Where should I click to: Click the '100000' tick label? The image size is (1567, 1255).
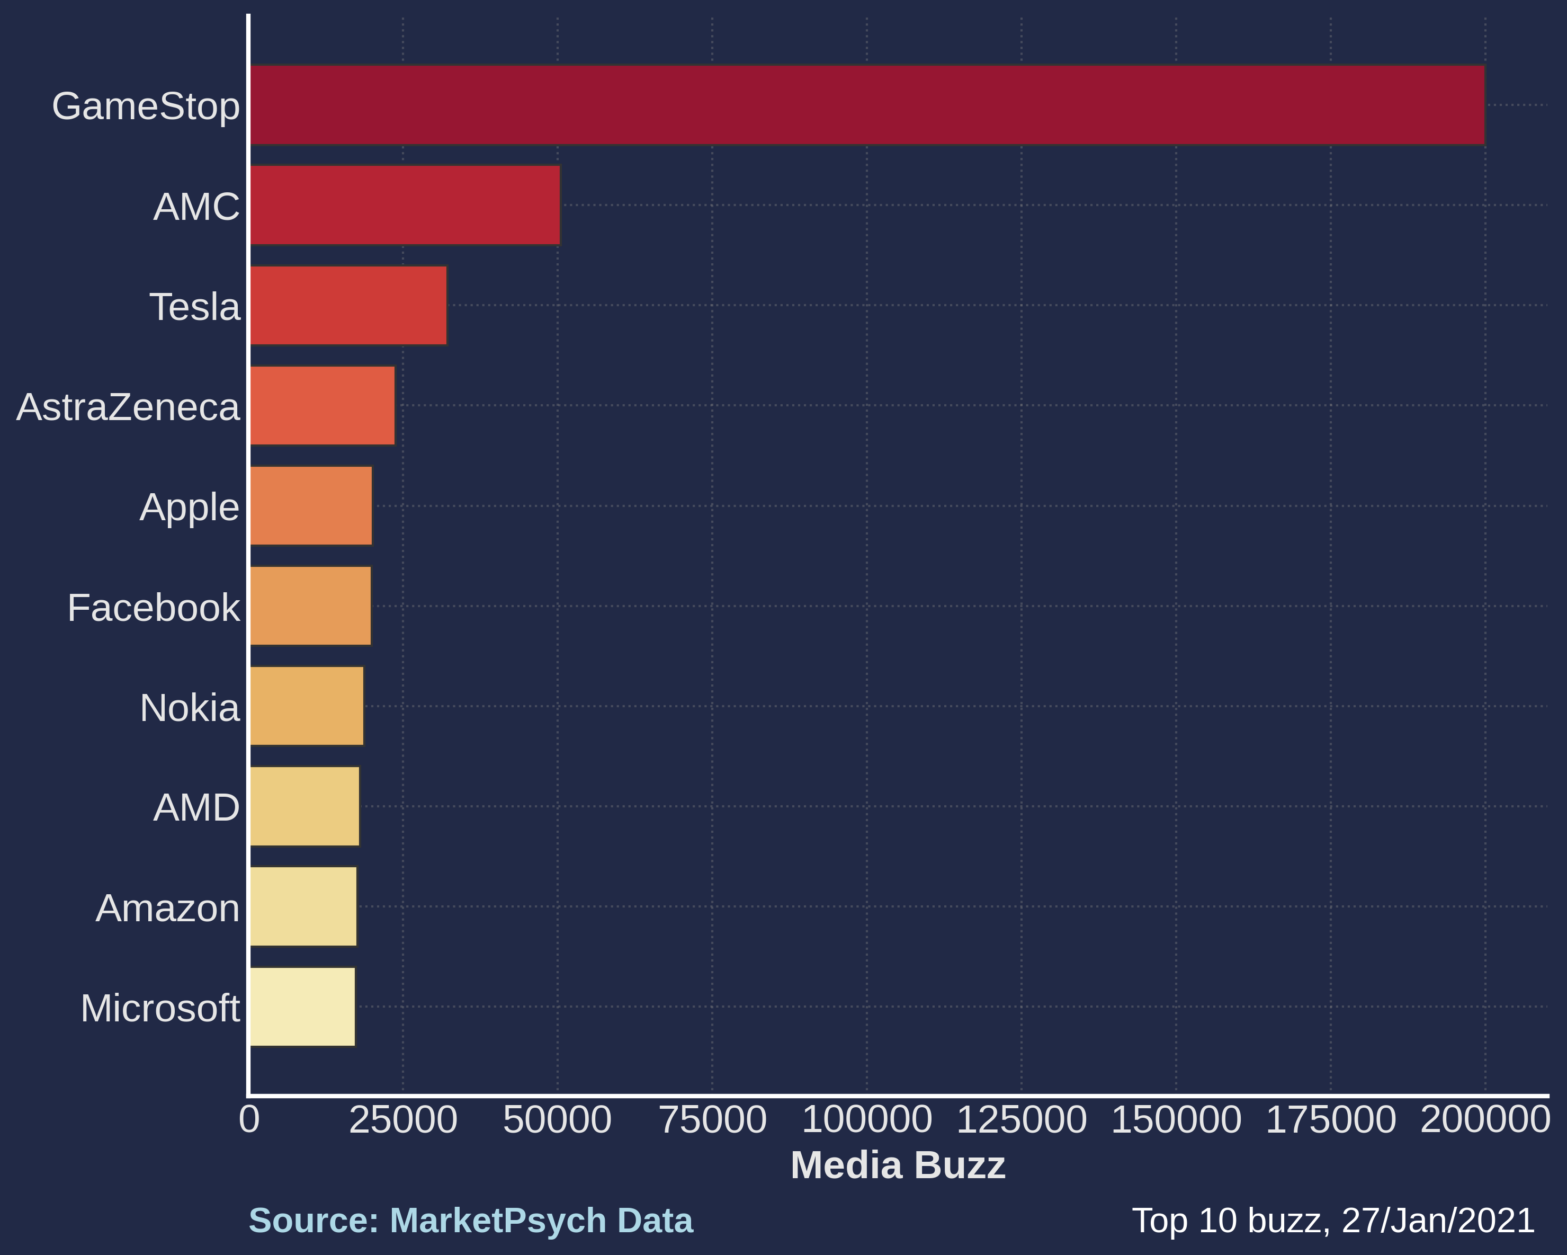tap(866, 1120)
